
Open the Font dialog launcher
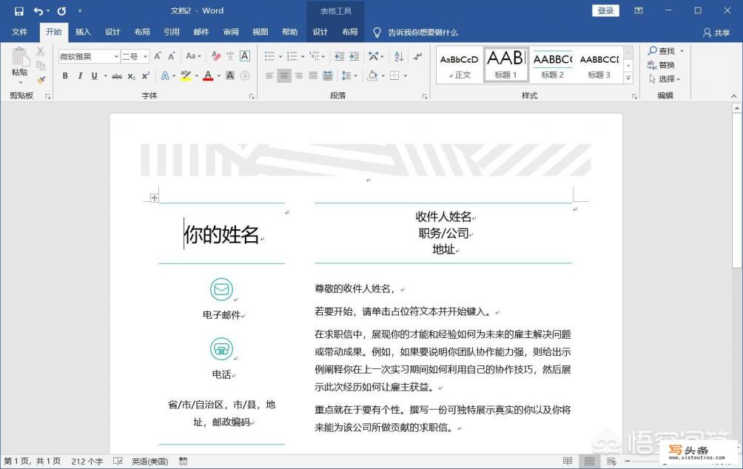coord(252,96)
